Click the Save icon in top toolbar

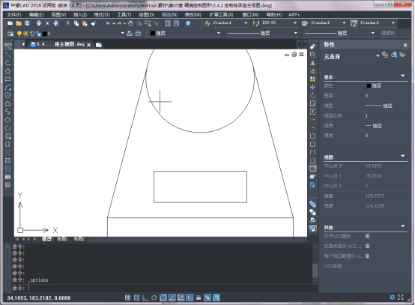pyautogui.click(x=27, y=23)
